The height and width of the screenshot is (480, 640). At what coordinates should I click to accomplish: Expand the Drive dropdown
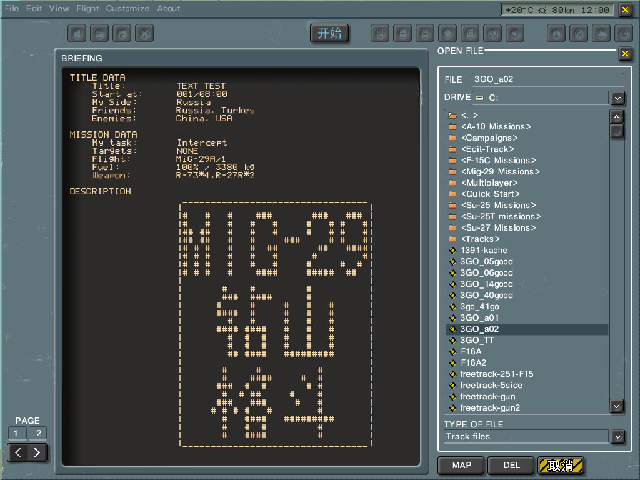(617, 98)
